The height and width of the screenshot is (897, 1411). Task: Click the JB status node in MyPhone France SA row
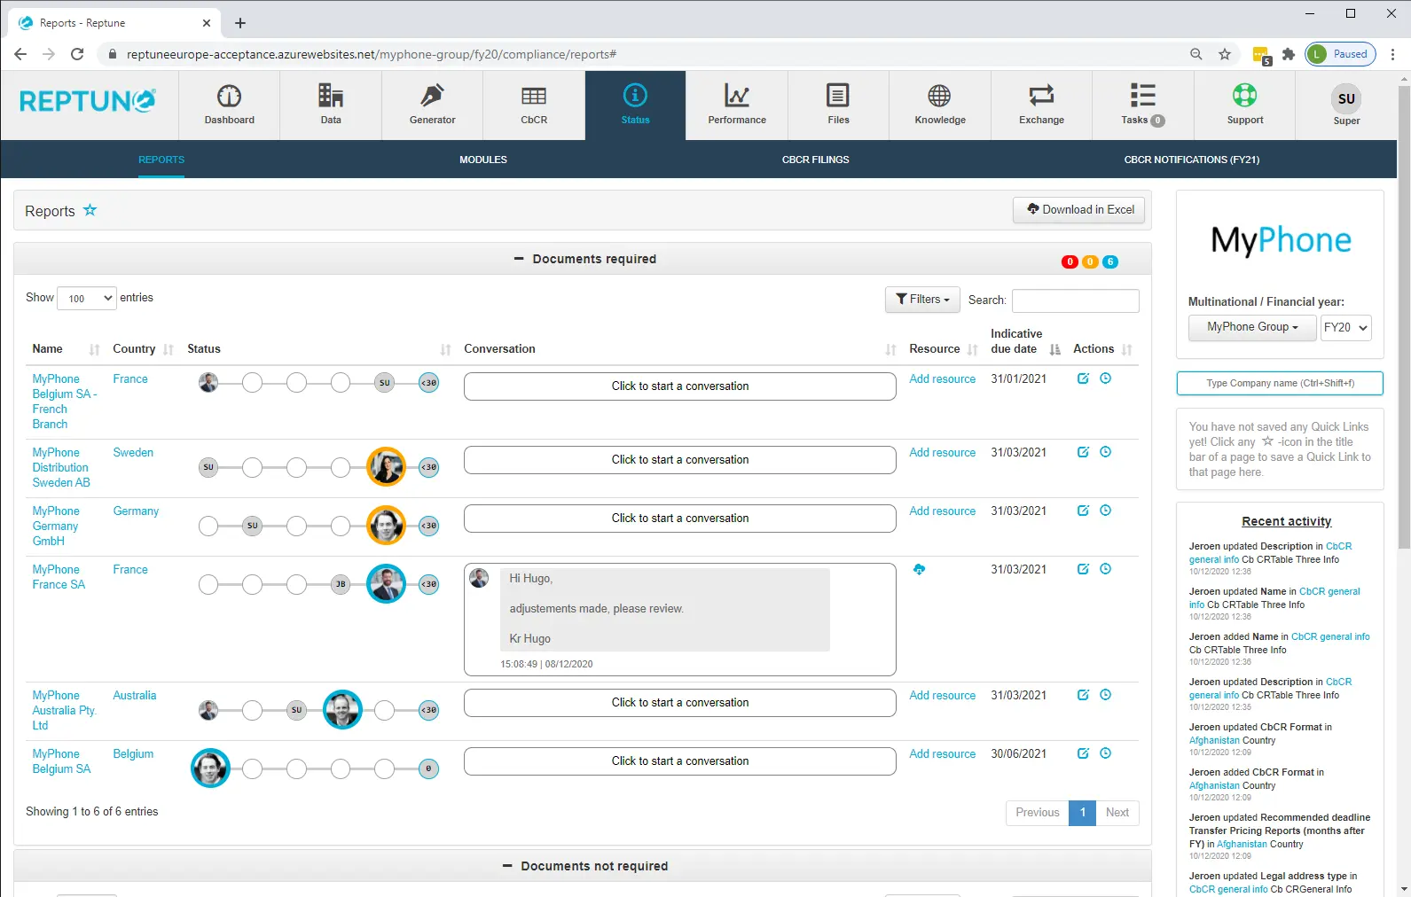[x=341, y=584]
